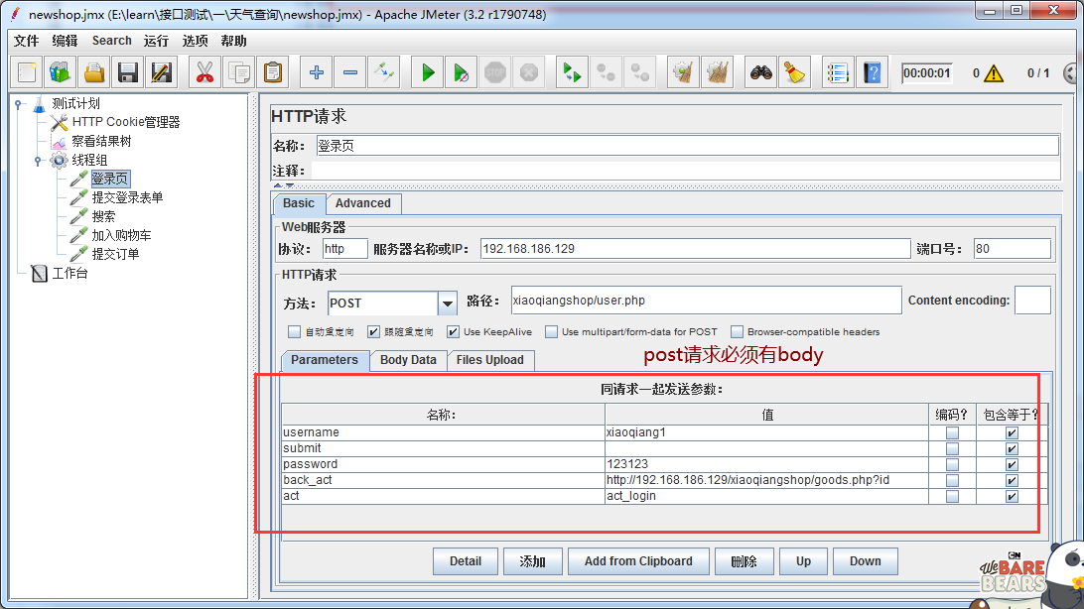Open the Function helper list icon
Screen dimensions: 1084x609
[x=838, y=72]
